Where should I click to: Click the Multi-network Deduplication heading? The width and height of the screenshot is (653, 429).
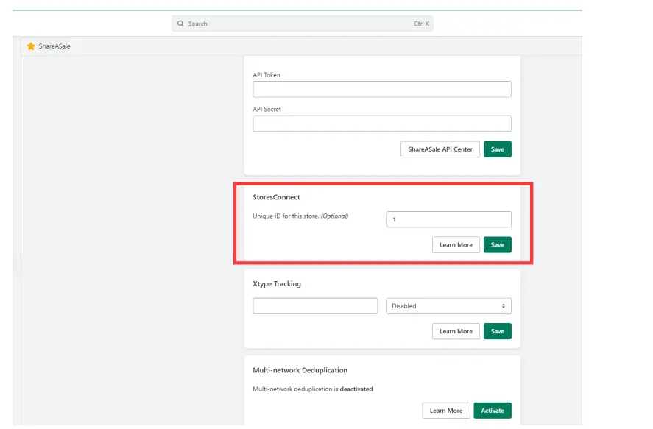pyautogui.click(x=300, y=370)
